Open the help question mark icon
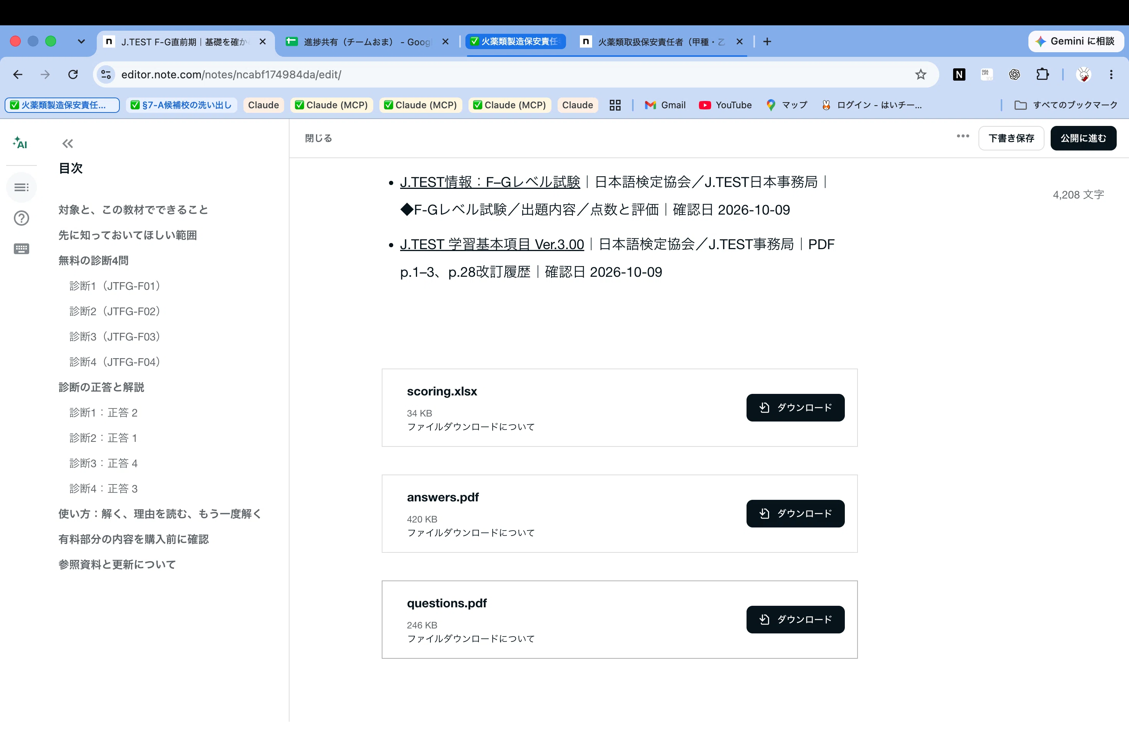This screenshot has height=734, width=1129. coord(22,218)
